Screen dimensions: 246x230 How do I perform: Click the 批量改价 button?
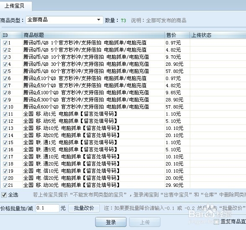(x=84, y=208)
